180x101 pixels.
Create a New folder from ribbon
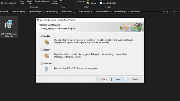coord(55,2)
